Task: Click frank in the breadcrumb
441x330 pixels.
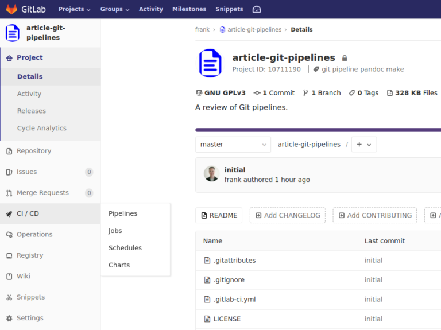Action: pos(202,29)
